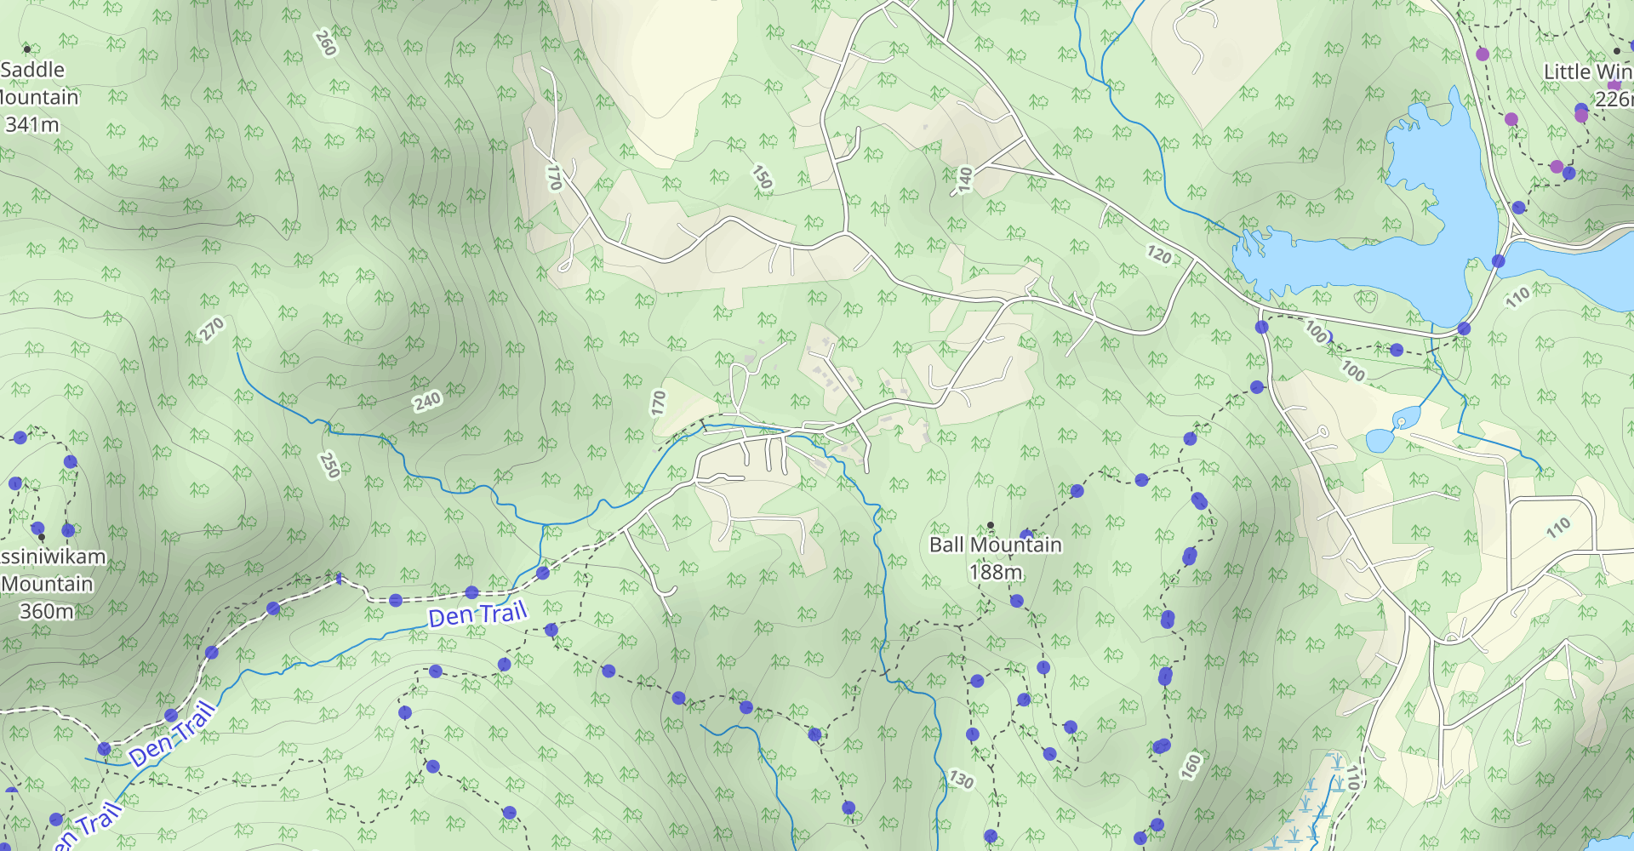
Task: Select the 130 contour elevation label
Action: [x=961, y=779]
